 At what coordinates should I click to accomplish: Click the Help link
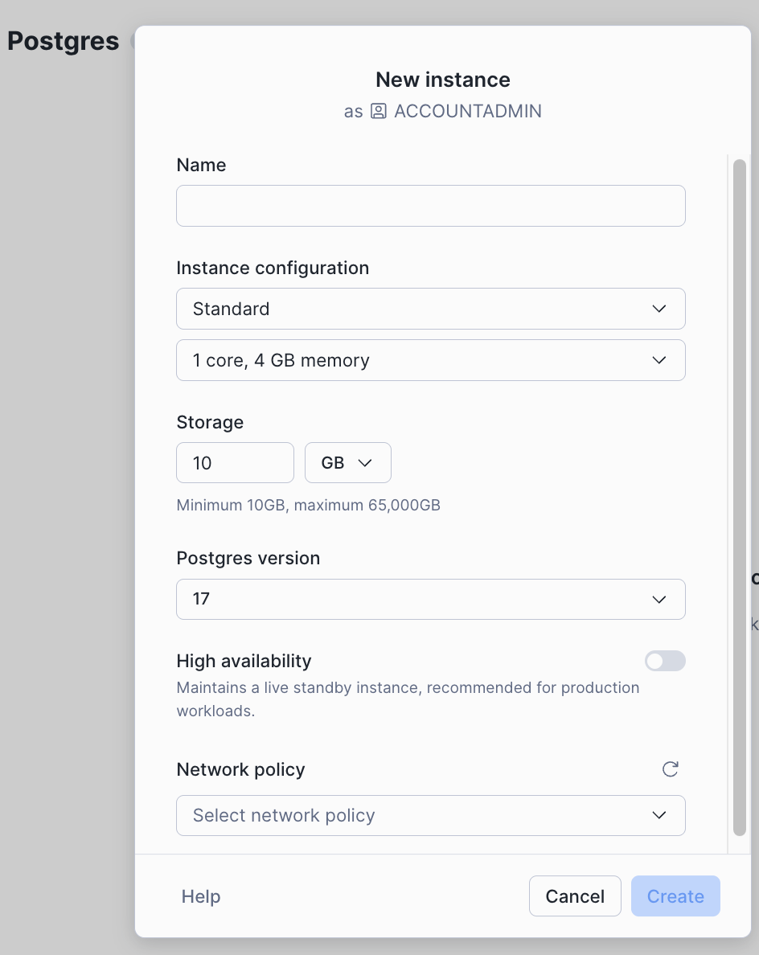tap(200, 896)
